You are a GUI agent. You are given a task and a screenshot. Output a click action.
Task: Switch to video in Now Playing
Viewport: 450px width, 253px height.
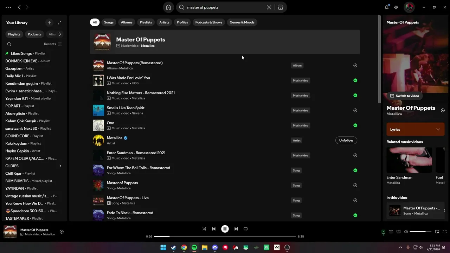tap(405, 96)
